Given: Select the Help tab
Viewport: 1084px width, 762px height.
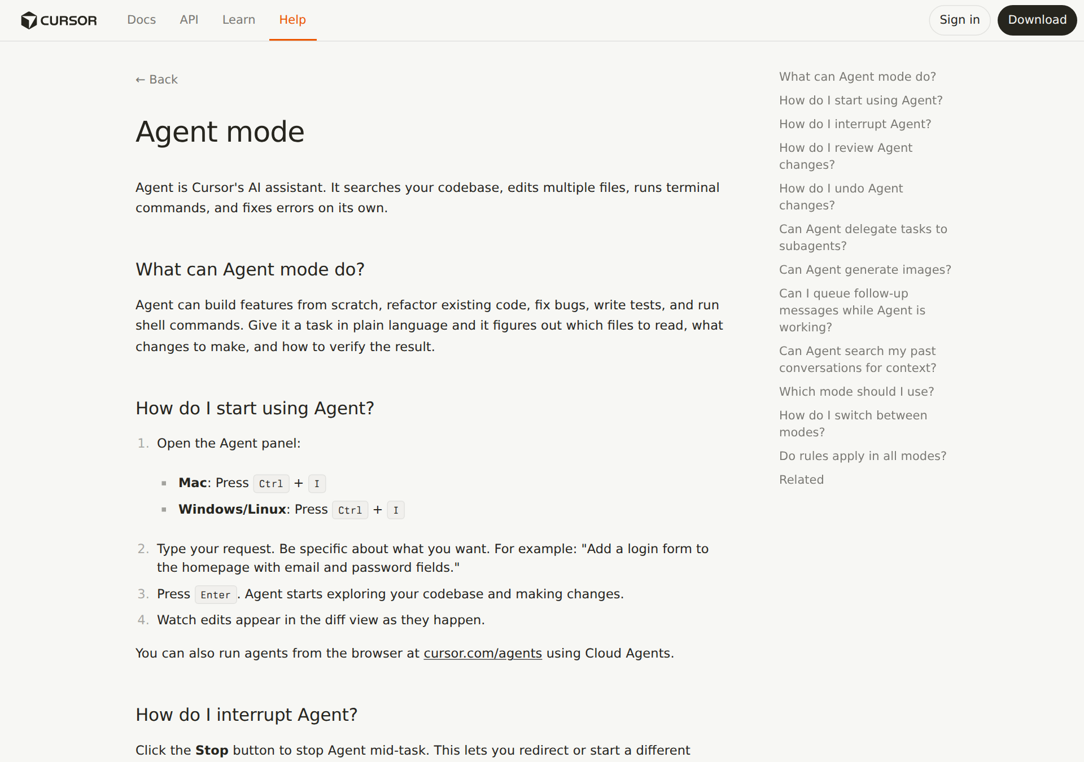Looking at the screenshot, I should pyautogui.click(x=292, y=20).
